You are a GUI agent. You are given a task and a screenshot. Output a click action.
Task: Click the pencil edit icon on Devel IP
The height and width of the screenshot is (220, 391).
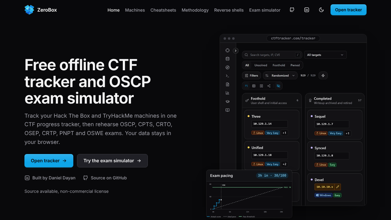click(x=338, y=187)
